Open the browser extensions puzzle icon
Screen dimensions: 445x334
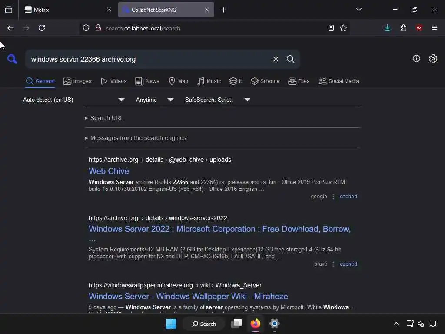click(x=403, y=28)
